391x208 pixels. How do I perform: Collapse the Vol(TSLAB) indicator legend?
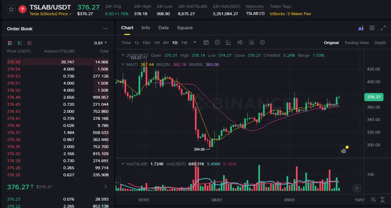pyautogui.click(x=123, y=164)
